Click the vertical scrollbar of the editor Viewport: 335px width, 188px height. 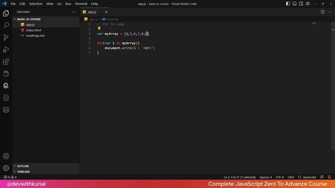point(333,85)
